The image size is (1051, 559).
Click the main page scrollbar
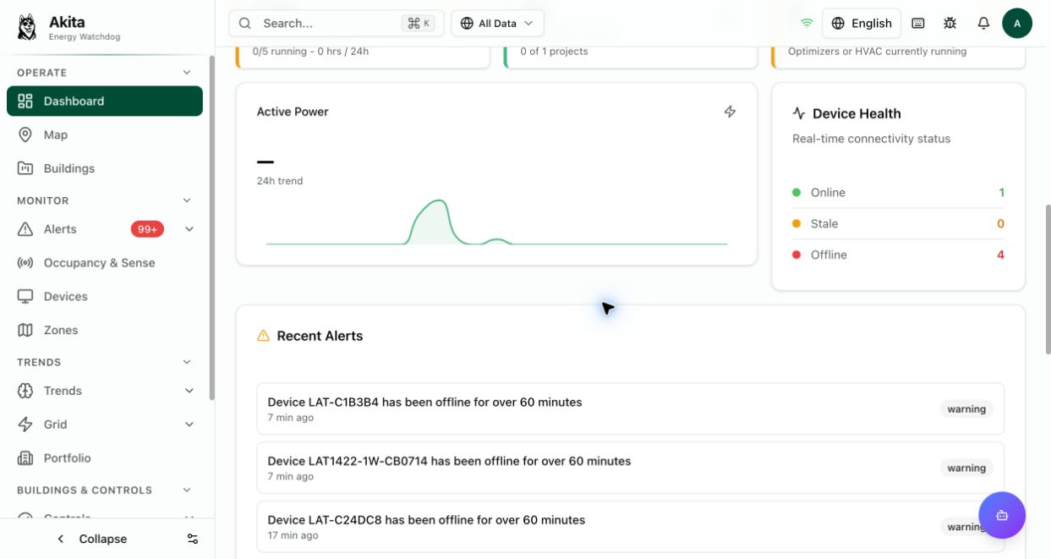click(x=1048, y=279)
